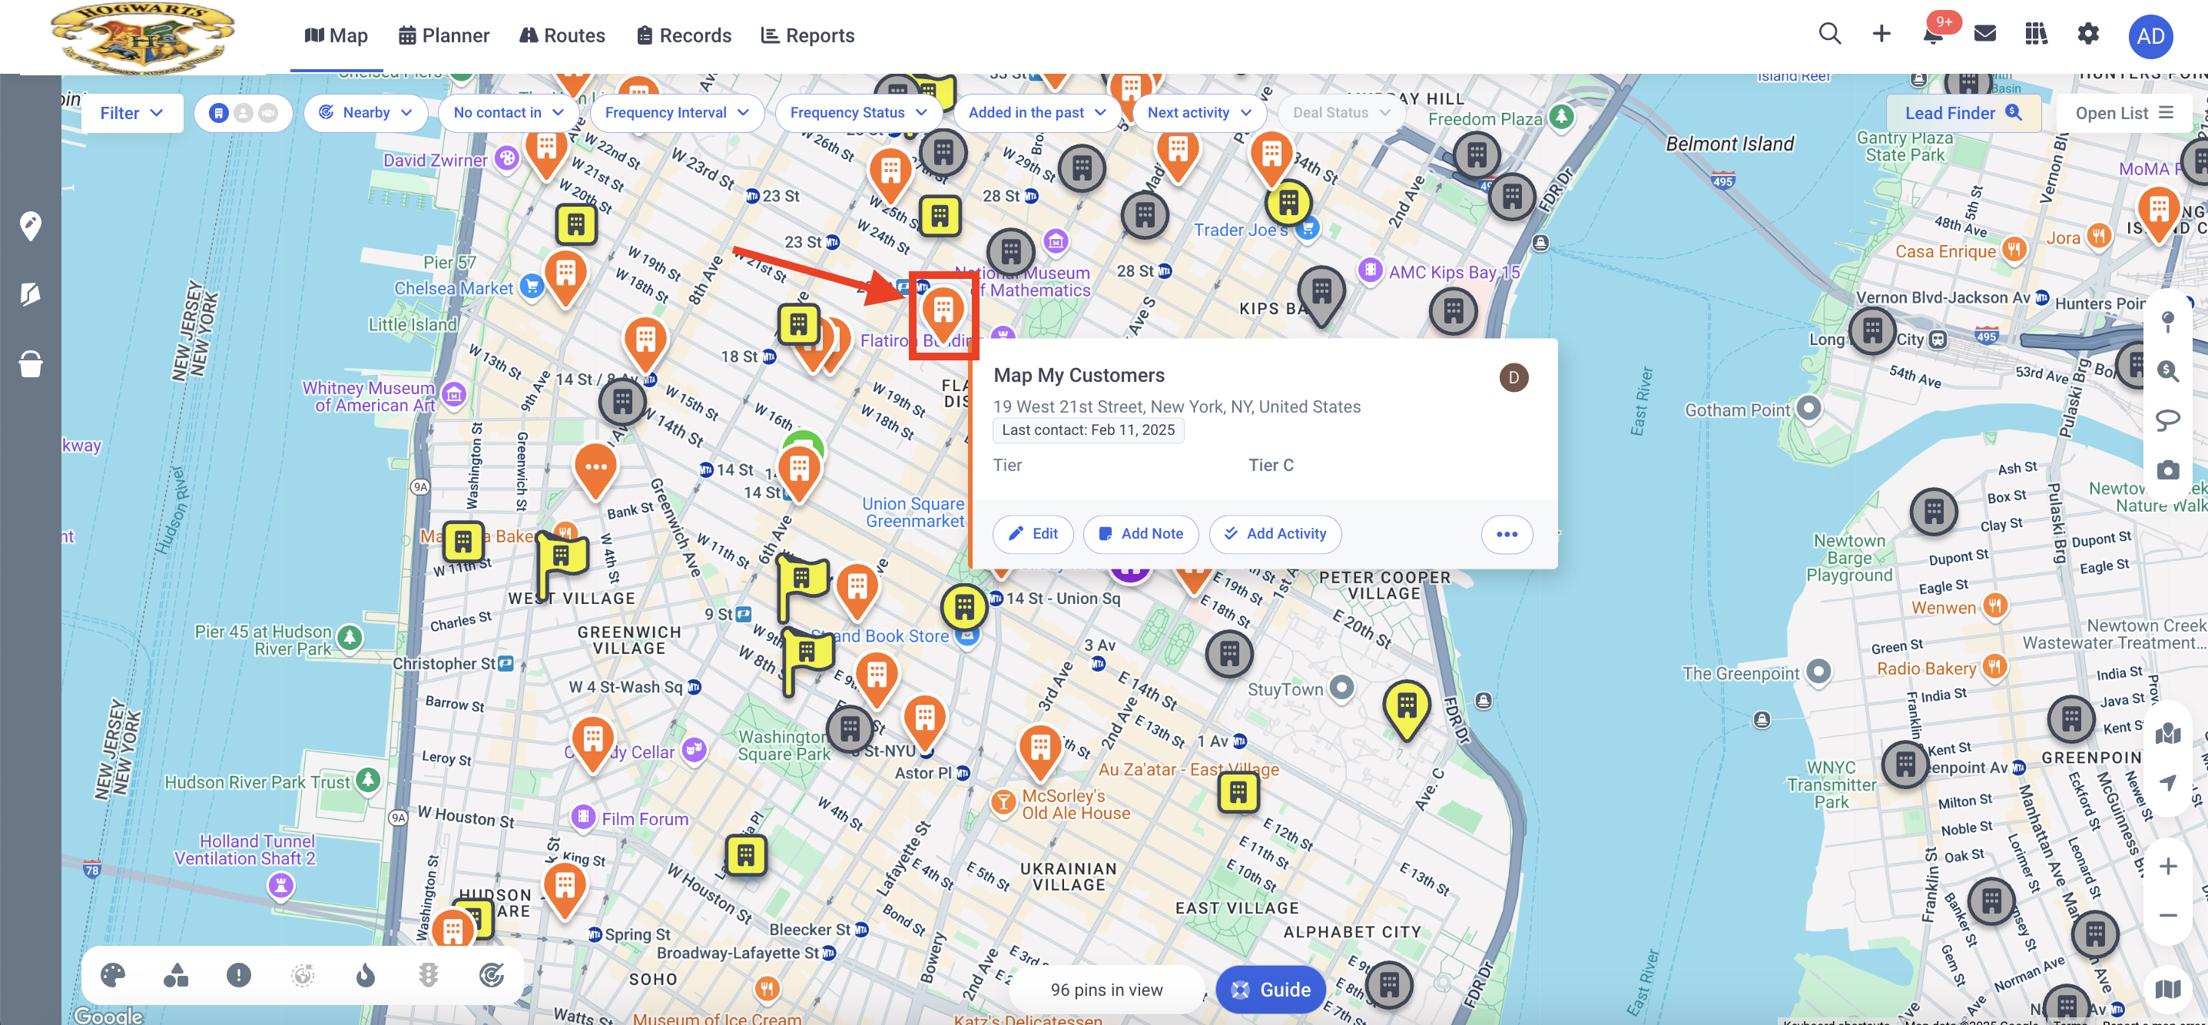Viewport: 2208px width, 1025px height.
Task: Switch to the Planner tab
Action: 444,35
